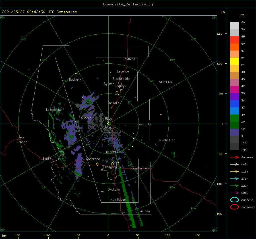The height and width of the screenshot is (239, 256).
Task: Click the Stettler label
Action: [x=166, y=82]
